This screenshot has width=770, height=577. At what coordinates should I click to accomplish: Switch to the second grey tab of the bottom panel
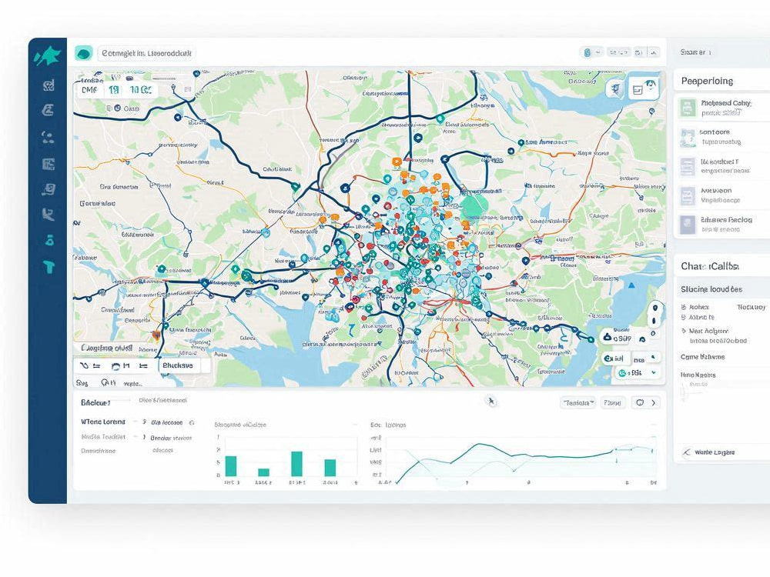click(x=162, y=400)
